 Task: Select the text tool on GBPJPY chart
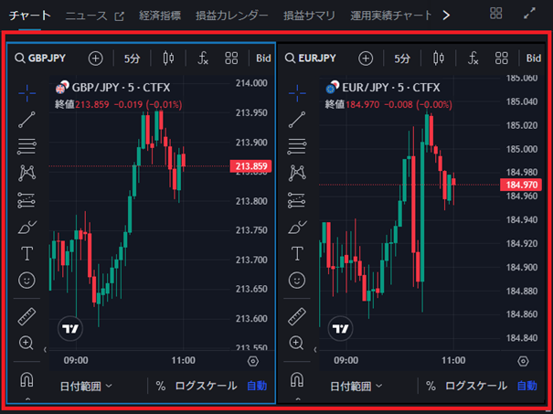tap(27, 253)
